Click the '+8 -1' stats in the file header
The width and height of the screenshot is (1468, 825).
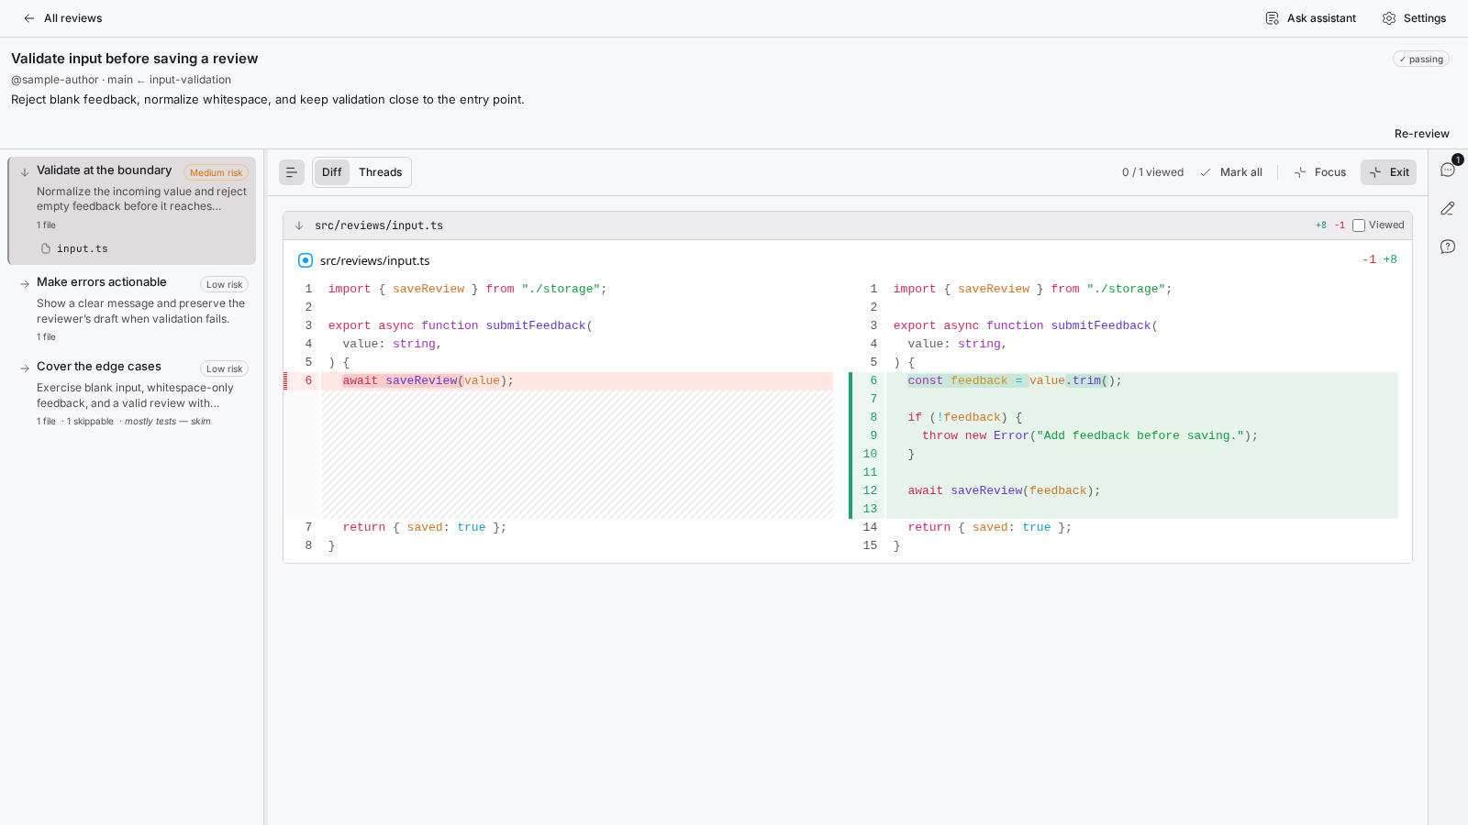click(1330, 225)
